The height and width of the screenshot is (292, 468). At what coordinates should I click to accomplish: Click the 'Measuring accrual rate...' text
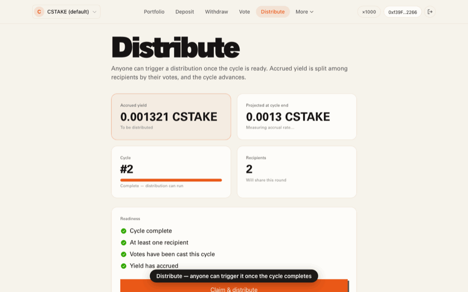[270, 127]
